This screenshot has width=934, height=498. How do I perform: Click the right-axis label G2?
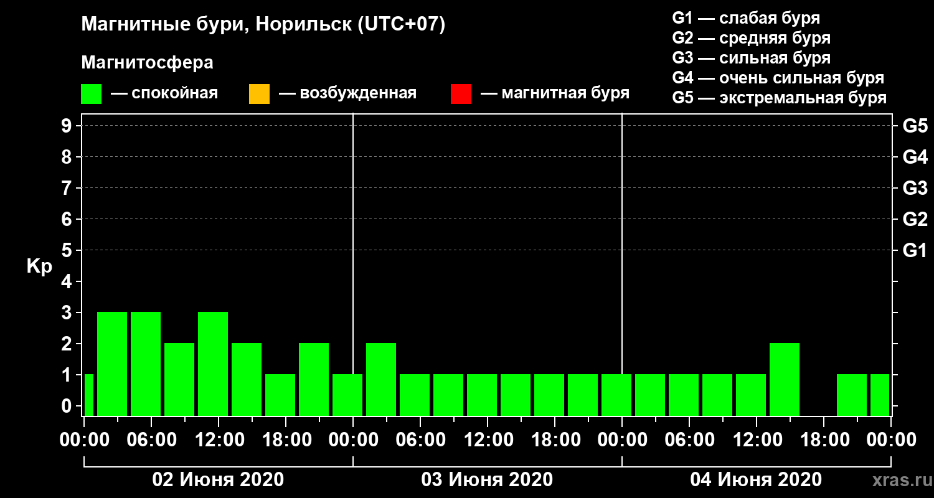915,219
